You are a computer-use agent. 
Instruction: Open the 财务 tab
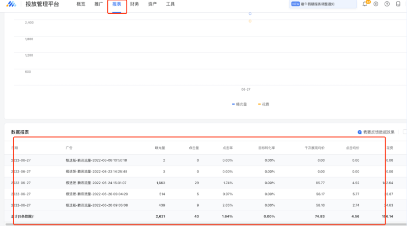134,4
